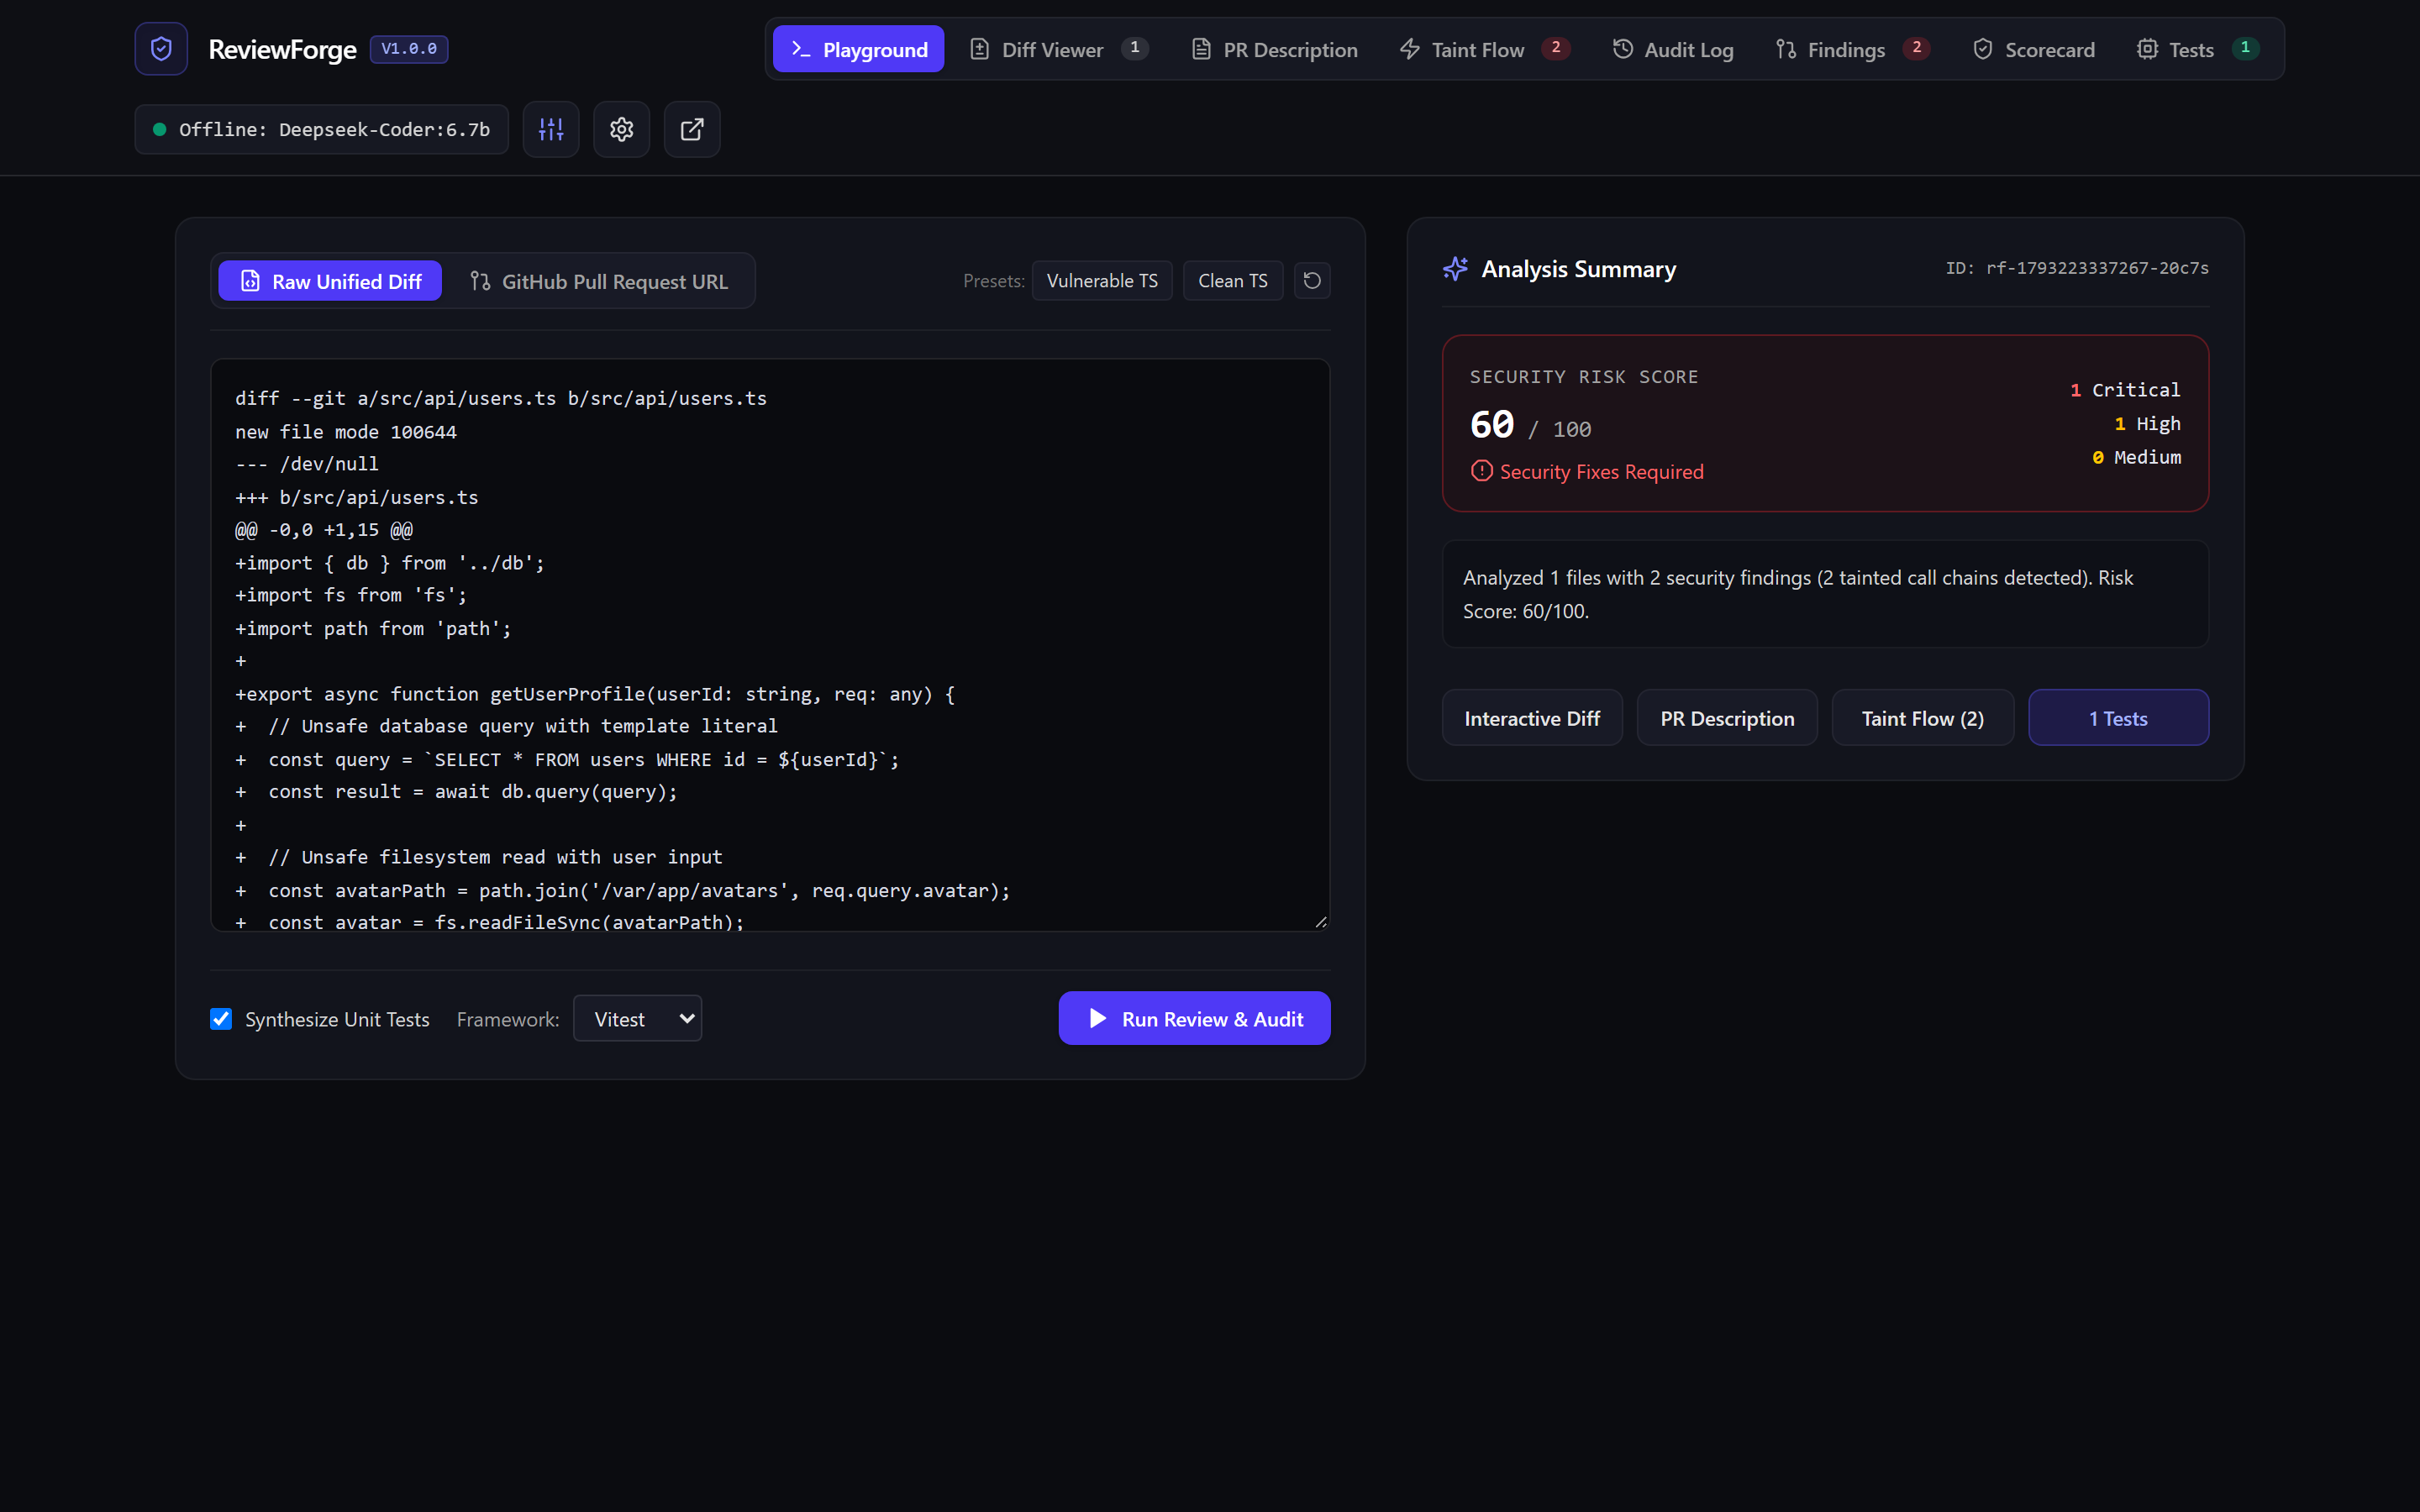
Task: Go to the top PR Description tab
Action: tap(1275, 49)
